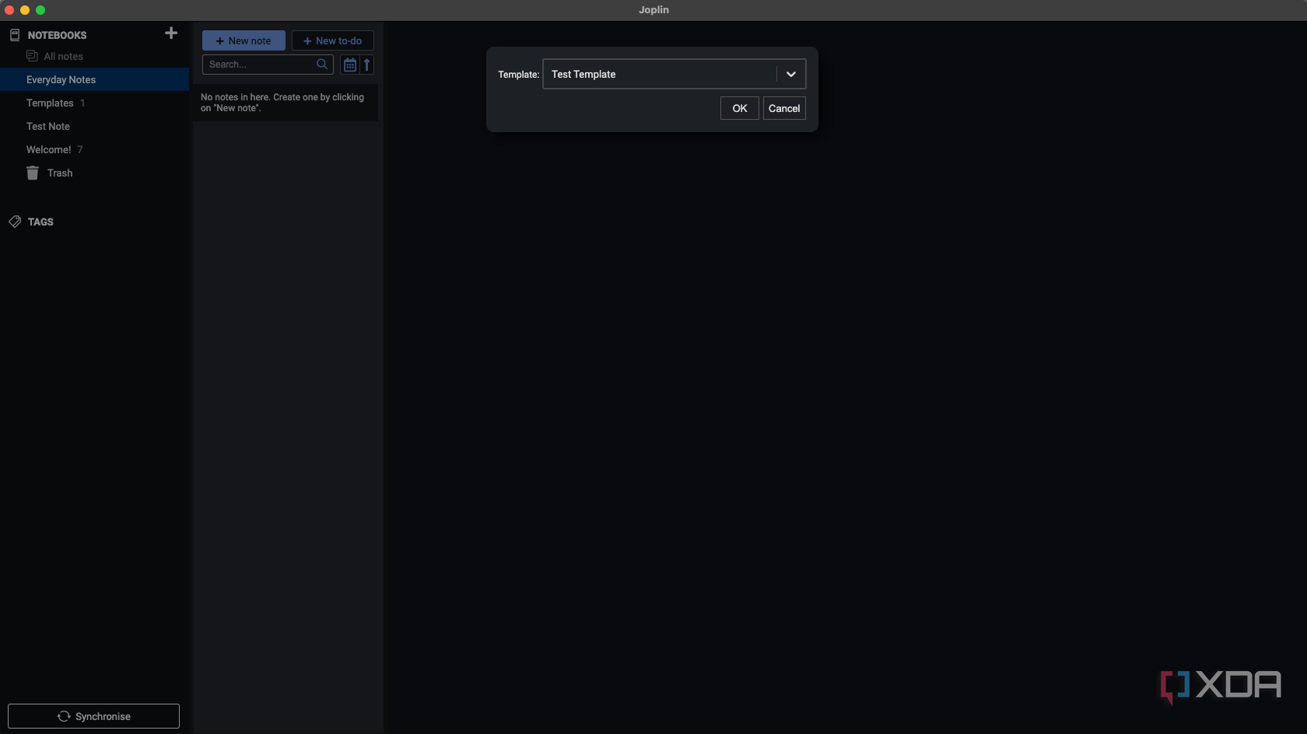Confirm template with OK button
1307x734 pixels.
(739, 109)
